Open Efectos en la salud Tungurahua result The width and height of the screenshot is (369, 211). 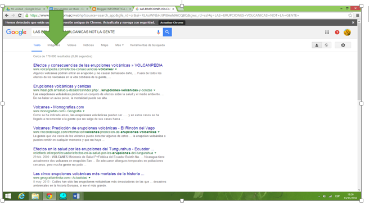point(93,149)
